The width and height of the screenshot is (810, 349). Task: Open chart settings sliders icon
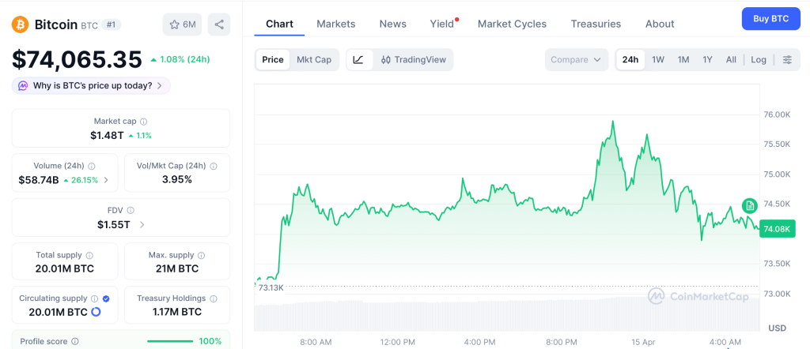point(787,60)
